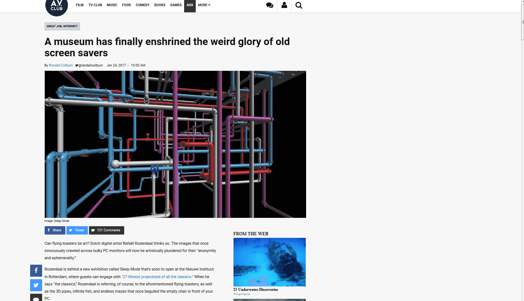
Task: Click the Warped Speed source label
Action: click(241, 294)
